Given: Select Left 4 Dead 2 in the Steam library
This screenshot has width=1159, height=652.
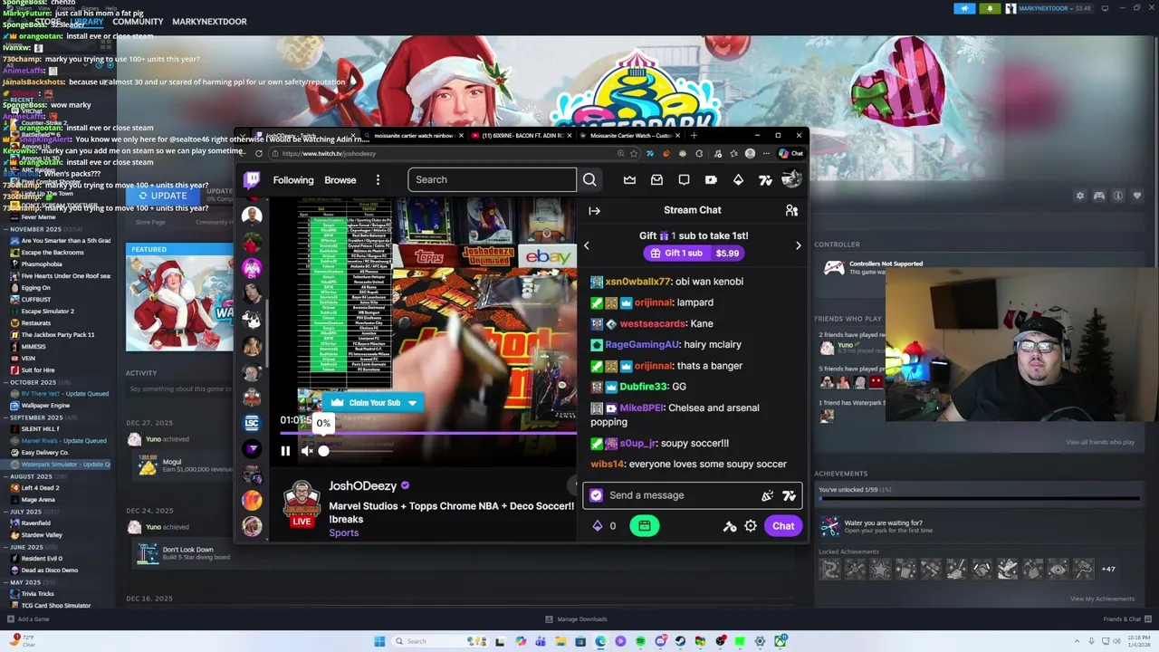Looking at the screenshot, I should [x=40, y=488].
